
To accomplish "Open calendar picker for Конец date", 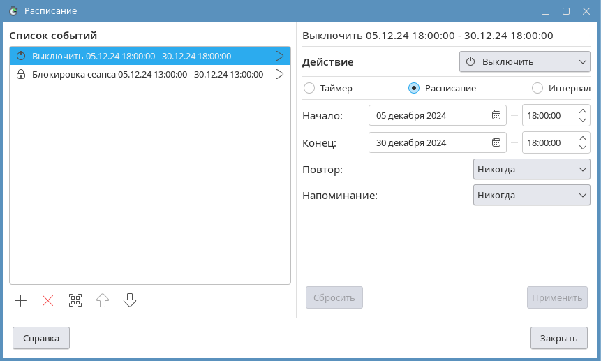I will point(496,142).
